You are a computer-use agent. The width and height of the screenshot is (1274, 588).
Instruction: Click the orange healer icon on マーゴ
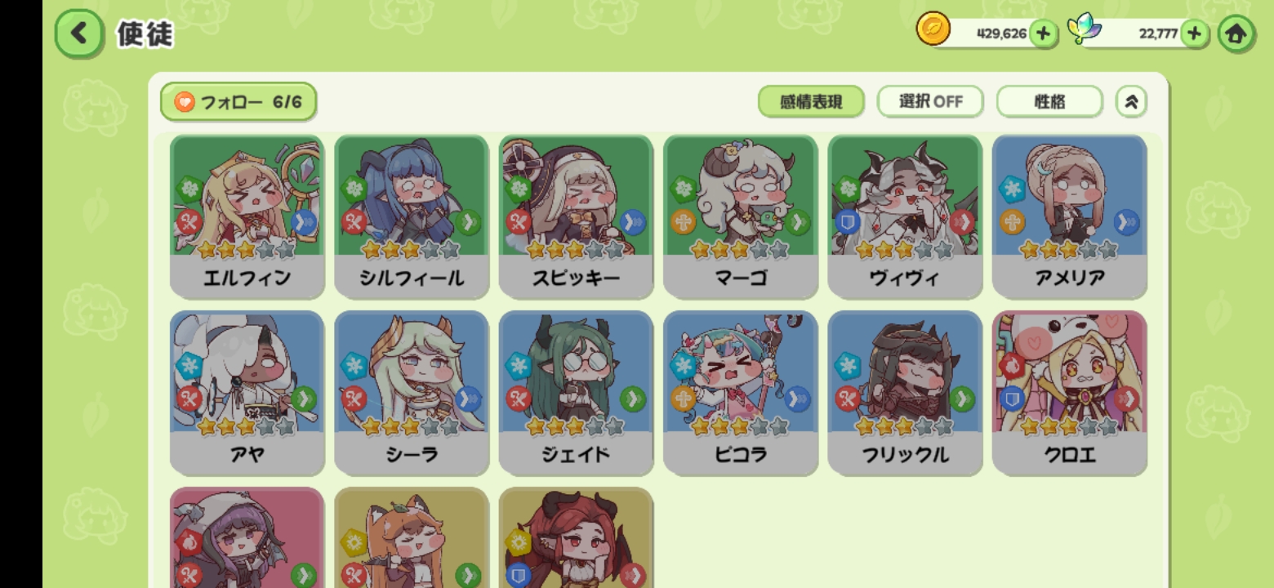point(683,221)
